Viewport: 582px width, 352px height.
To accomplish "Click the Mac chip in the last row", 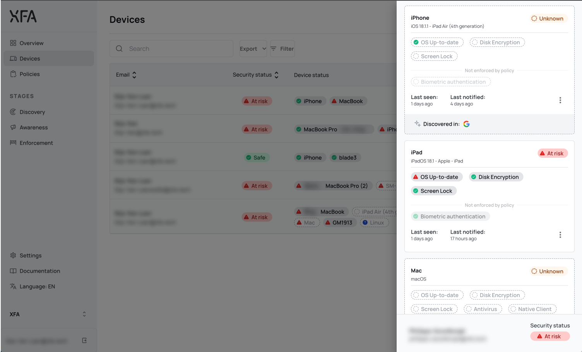I will (x=307, y=222).
